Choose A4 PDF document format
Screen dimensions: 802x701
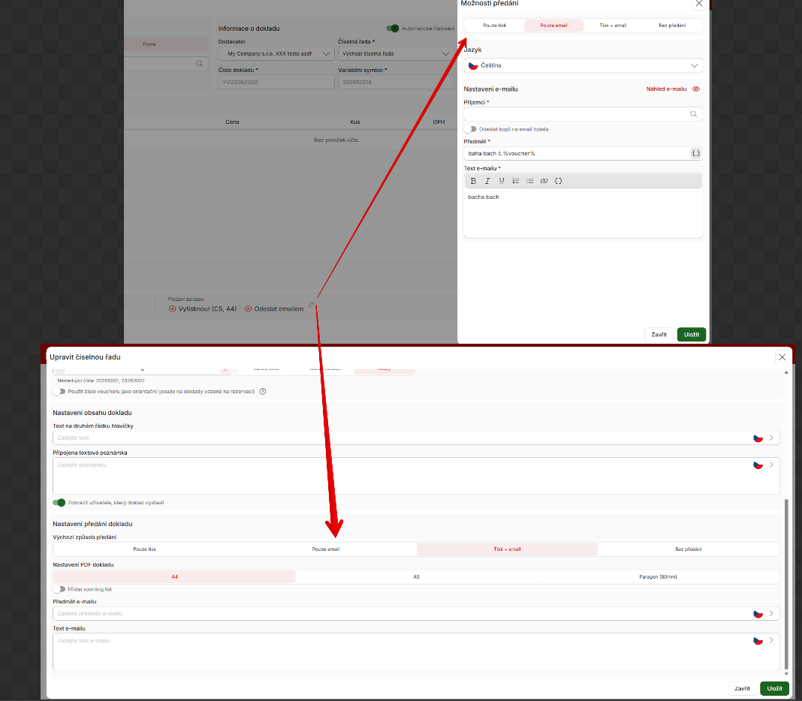[x=174, y=576]
